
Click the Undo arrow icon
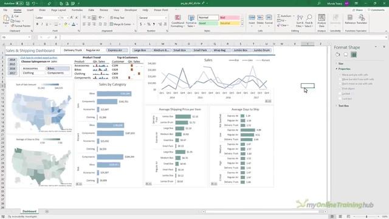click(x=34, y=4)
